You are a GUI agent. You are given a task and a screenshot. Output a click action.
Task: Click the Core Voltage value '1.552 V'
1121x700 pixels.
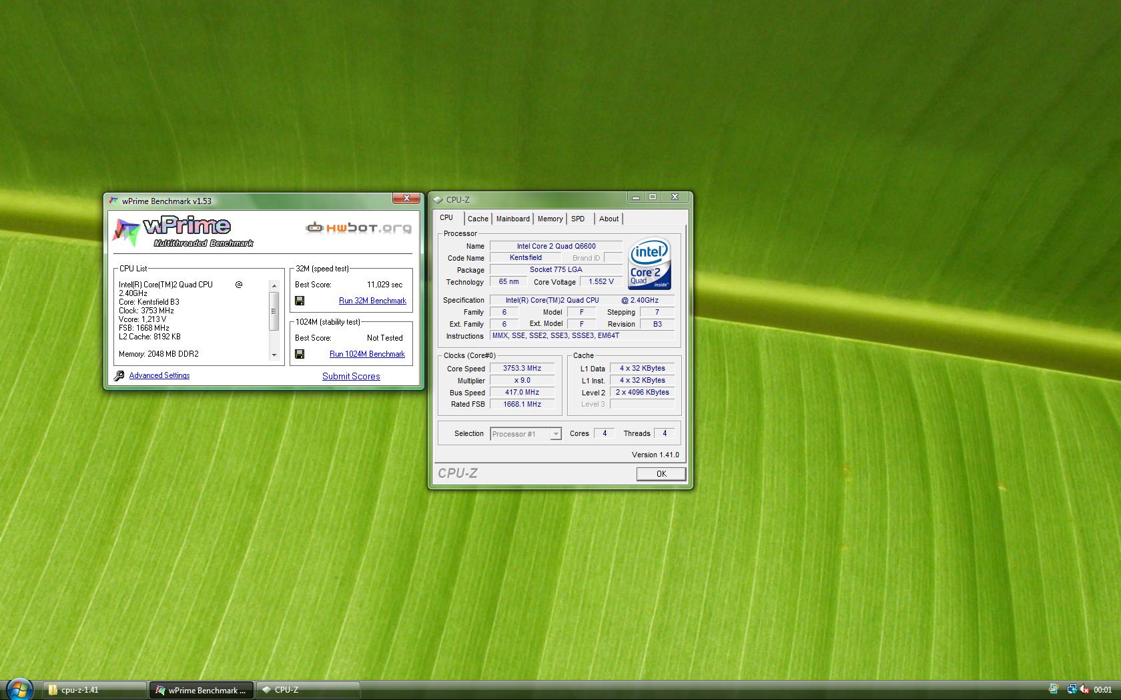601,282
